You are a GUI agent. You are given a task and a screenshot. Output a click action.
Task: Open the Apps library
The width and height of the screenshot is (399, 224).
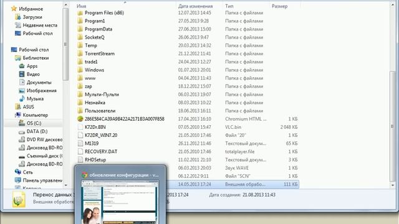click(32, 66)
